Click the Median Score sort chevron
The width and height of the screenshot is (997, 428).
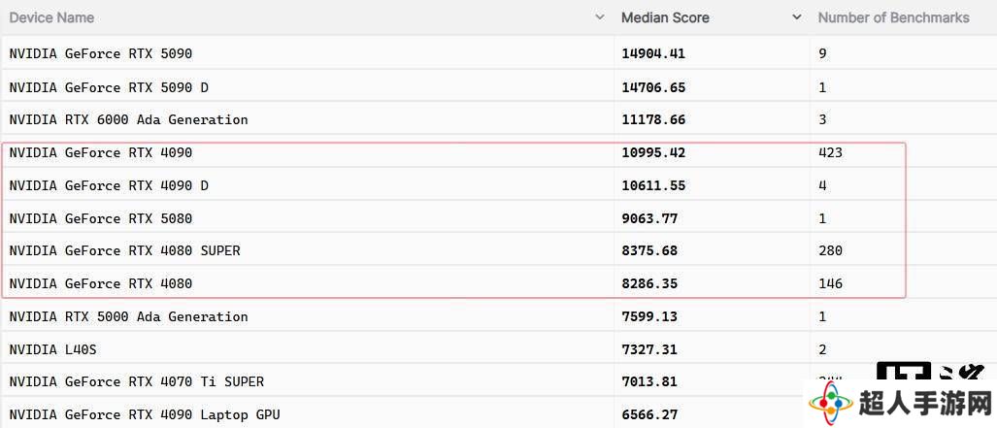pyautogui.click(x=797, y=17)
